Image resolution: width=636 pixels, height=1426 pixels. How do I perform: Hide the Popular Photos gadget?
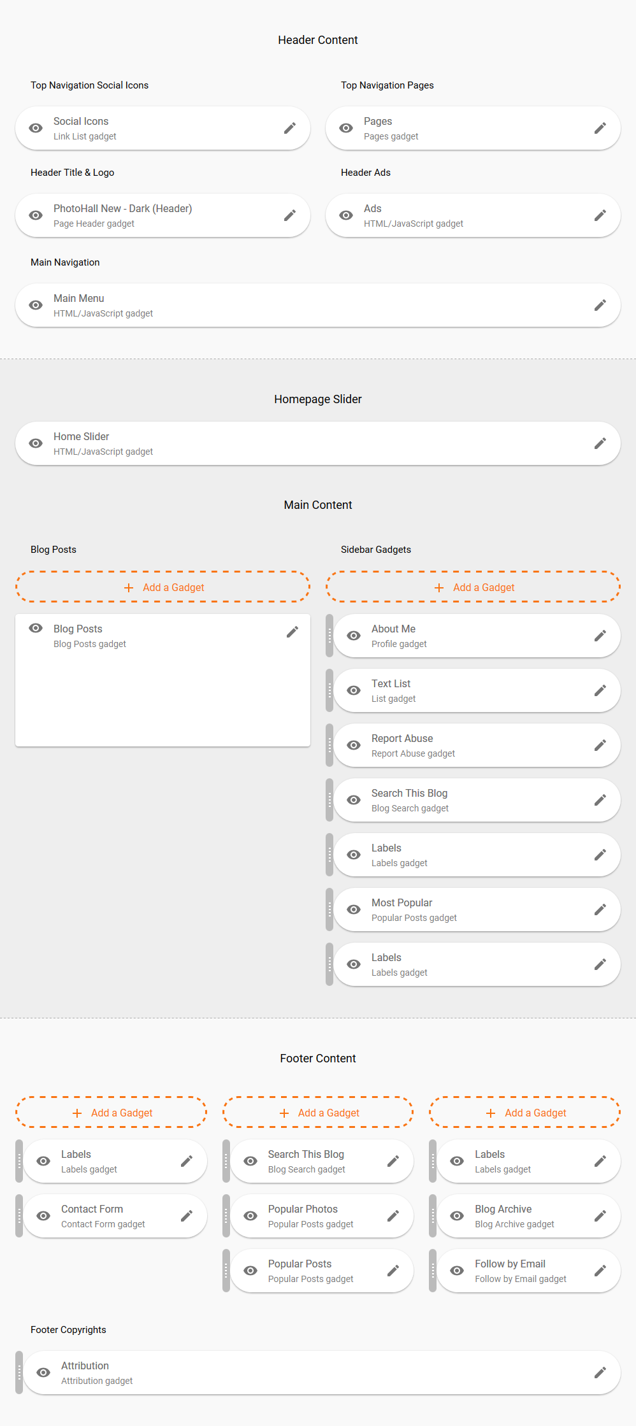click(x=250, y=1216)
